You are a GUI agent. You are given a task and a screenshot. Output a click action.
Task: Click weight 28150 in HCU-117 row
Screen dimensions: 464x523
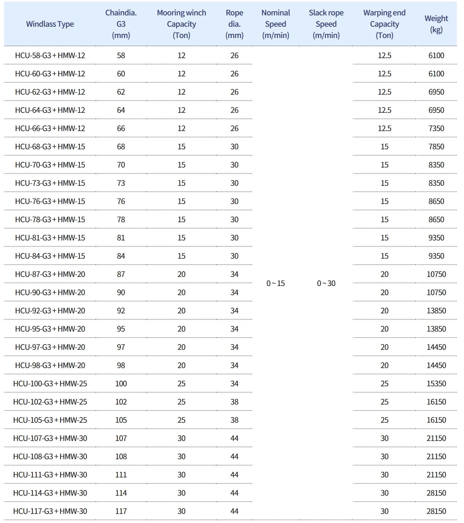(x=436, y=511)
